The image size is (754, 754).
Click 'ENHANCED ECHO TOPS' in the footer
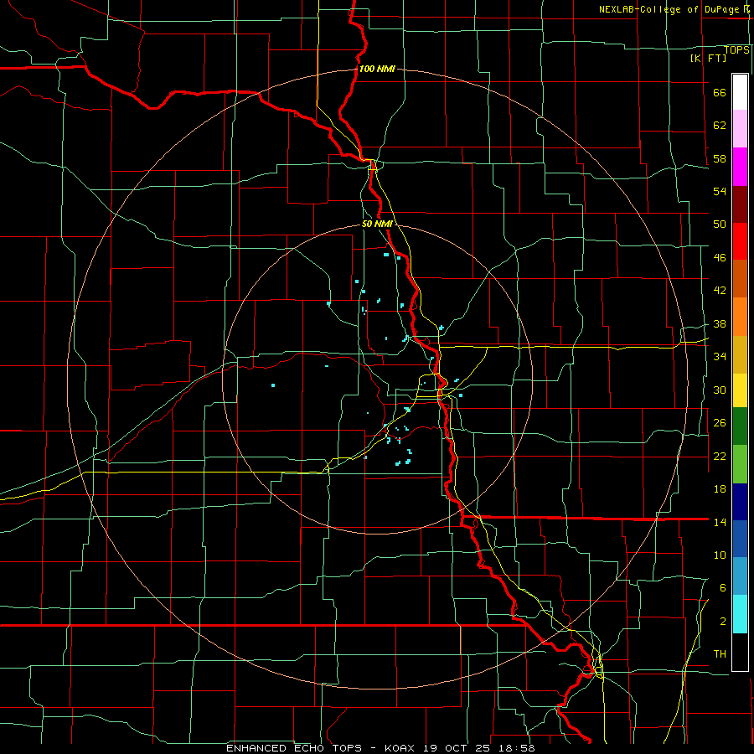294,748
